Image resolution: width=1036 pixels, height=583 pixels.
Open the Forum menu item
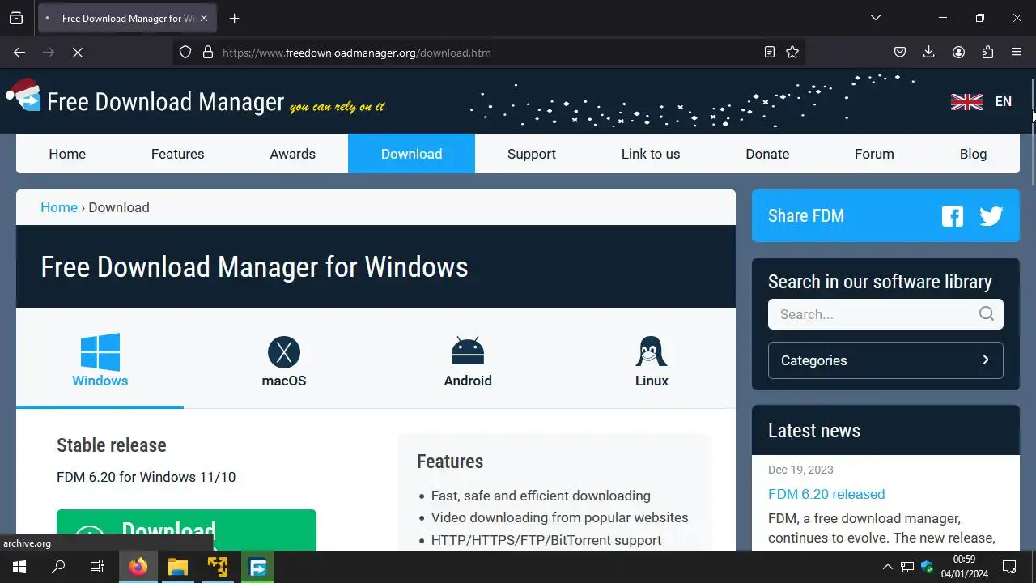[874, 154]
